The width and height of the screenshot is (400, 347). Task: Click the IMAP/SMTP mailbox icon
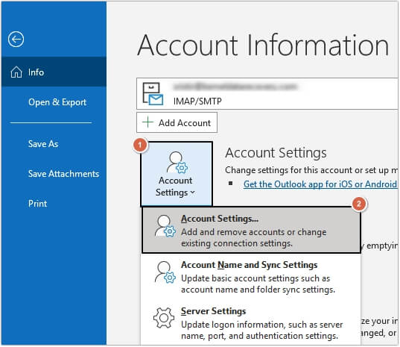point(153,94)
